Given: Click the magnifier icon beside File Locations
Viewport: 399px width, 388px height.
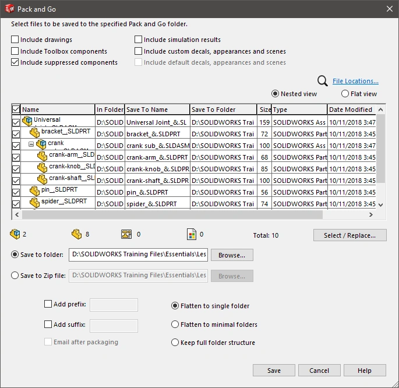Looking at the screenshot, I should click(323, 81).
